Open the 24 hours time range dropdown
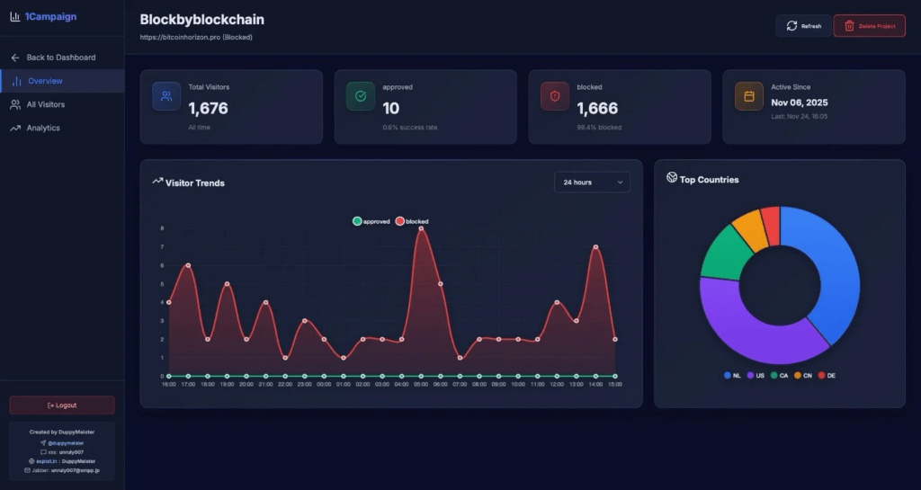921x490 pixels. point(592,183)
